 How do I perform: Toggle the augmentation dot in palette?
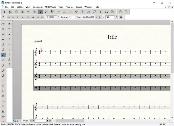point(3,81)
